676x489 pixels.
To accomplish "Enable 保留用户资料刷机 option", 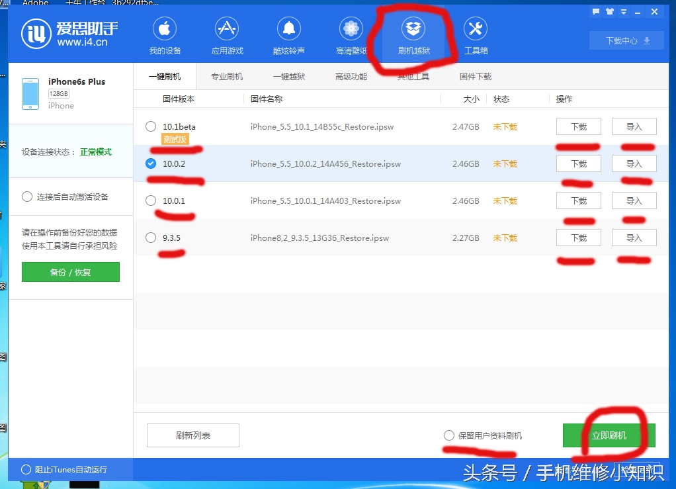I will coord(448,435).
